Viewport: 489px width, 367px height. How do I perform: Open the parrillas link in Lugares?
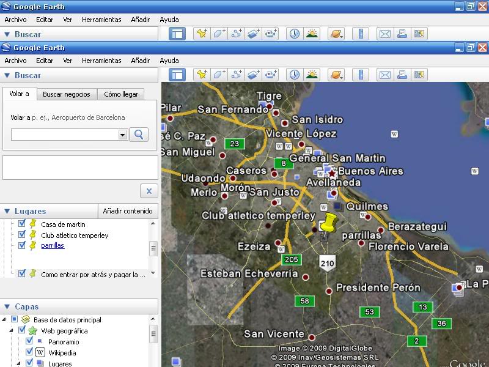(x=53, y=245)
